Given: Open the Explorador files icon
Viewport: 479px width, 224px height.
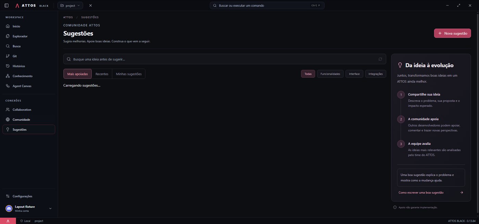Looking at the screenshot, I should tap(8, 36).
